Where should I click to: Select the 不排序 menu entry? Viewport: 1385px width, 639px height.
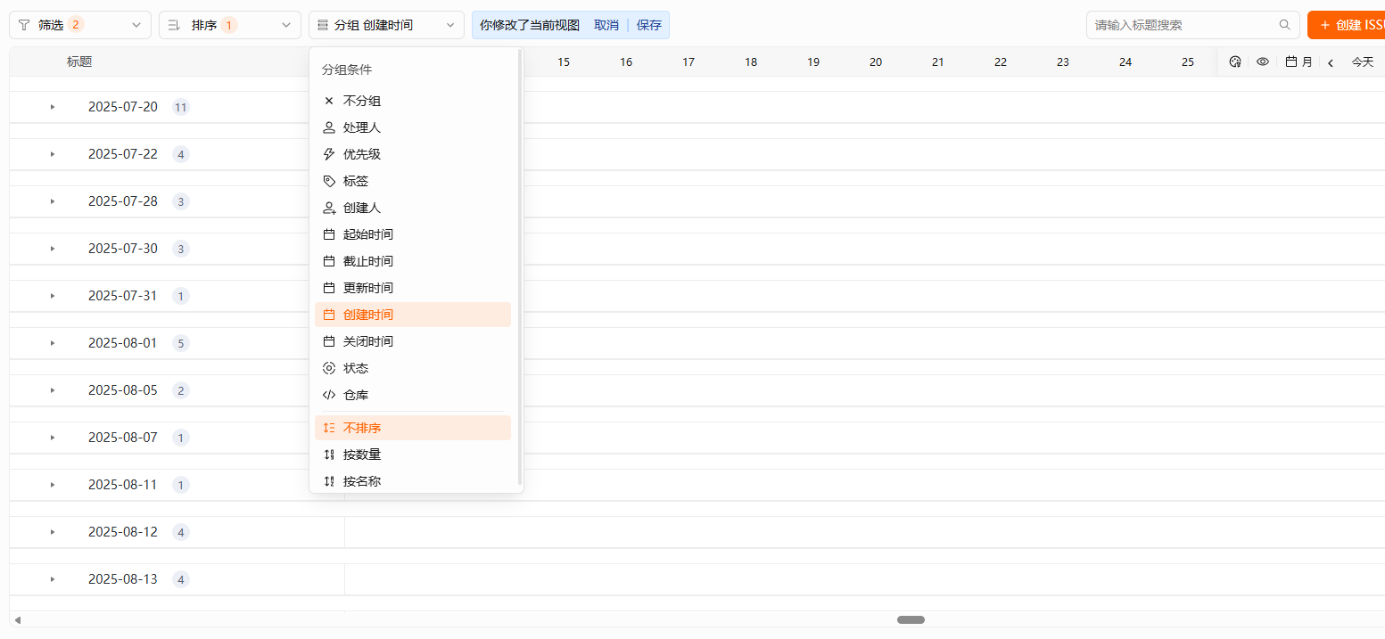point(363,428)
